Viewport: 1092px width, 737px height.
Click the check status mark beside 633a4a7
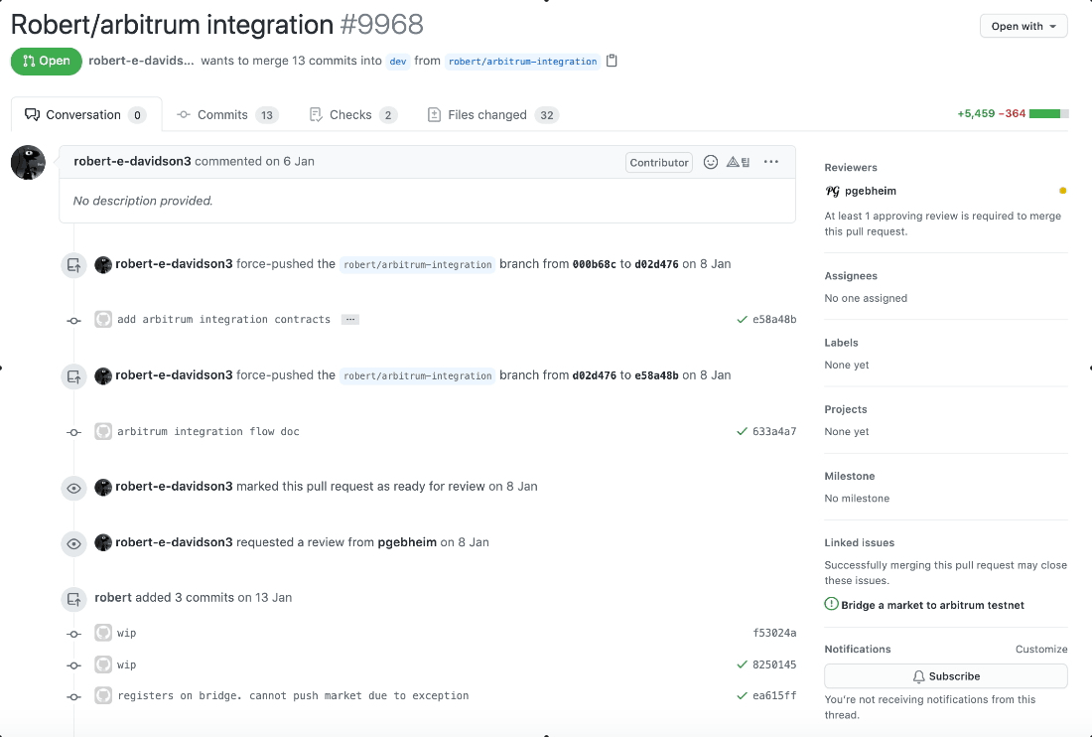pos(742,431)
